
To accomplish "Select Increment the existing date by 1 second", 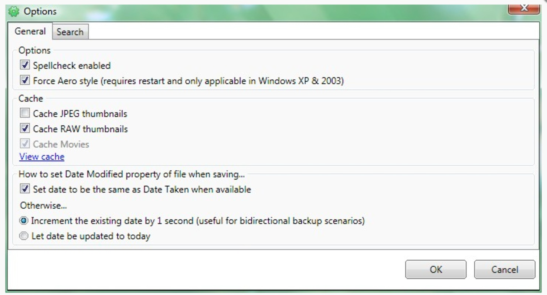I will click(x=24, y=220).
